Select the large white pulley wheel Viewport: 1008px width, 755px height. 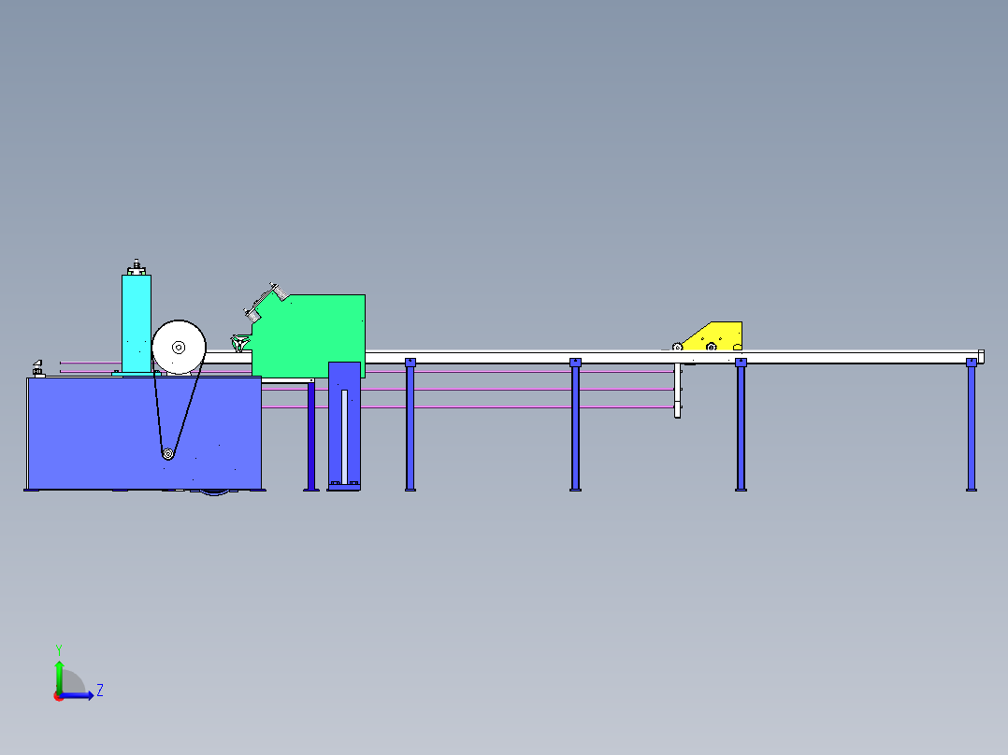(179, 347)
